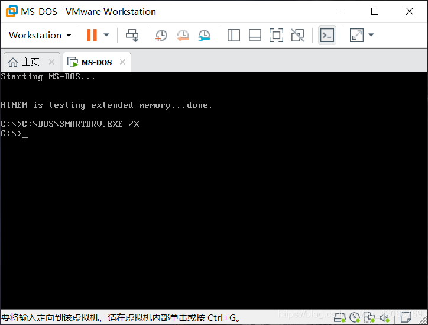Expand the stretch guest dropdown arrow

point(371,35)
